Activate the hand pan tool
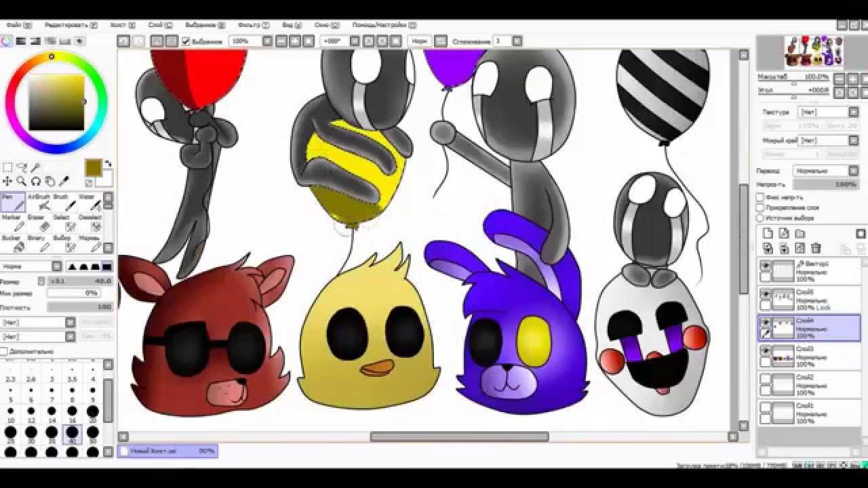This screenshot has width=868, height=488. (x=50, y=181)
